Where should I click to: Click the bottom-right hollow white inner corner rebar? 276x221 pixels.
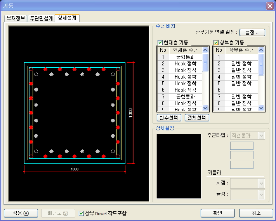[113, 151]
